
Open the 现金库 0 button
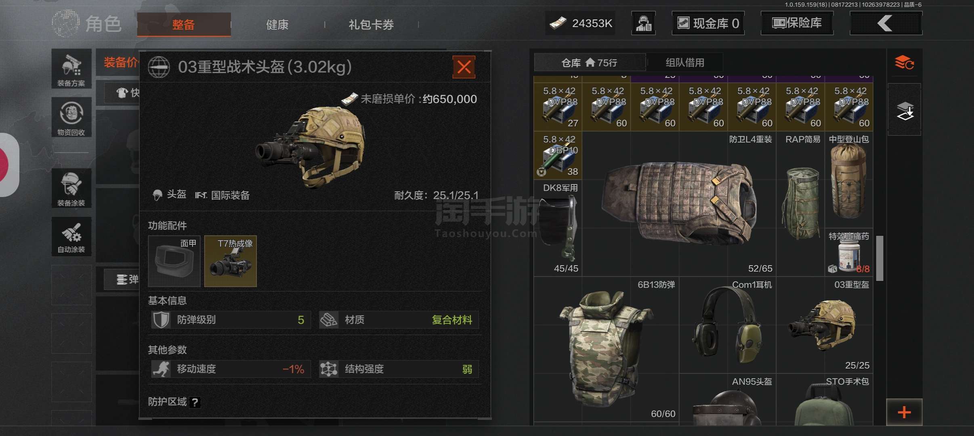pyautogui.click(x=708, y=23)
